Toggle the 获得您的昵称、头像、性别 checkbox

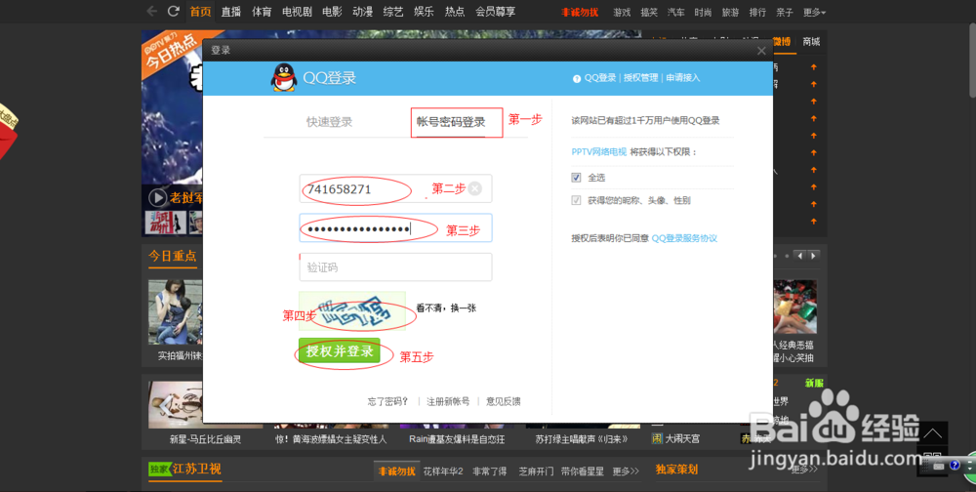[x=577, y=200]
